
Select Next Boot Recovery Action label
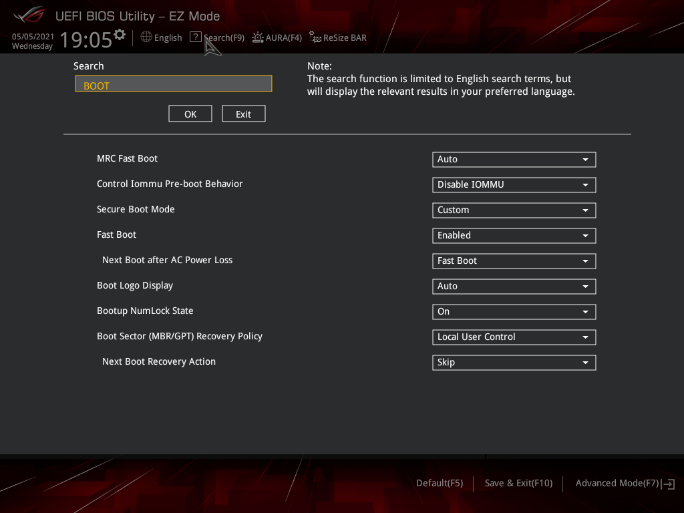[159, 361]
